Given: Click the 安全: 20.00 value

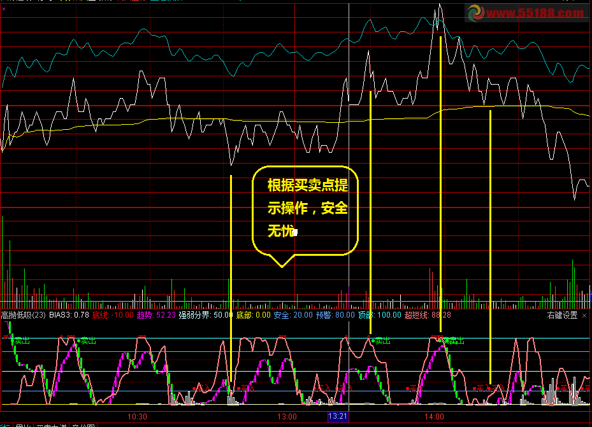Looking at the screenshot, I should (x=293, y=315).
